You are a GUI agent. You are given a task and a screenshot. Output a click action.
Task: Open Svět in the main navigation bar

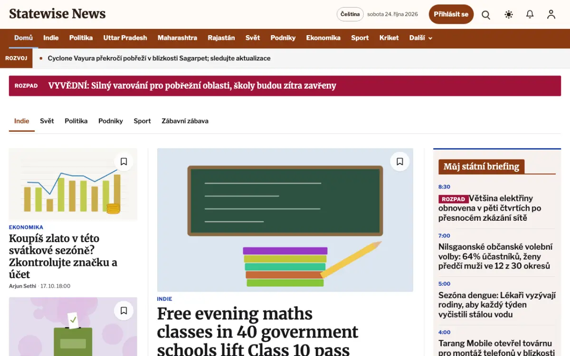253,38
